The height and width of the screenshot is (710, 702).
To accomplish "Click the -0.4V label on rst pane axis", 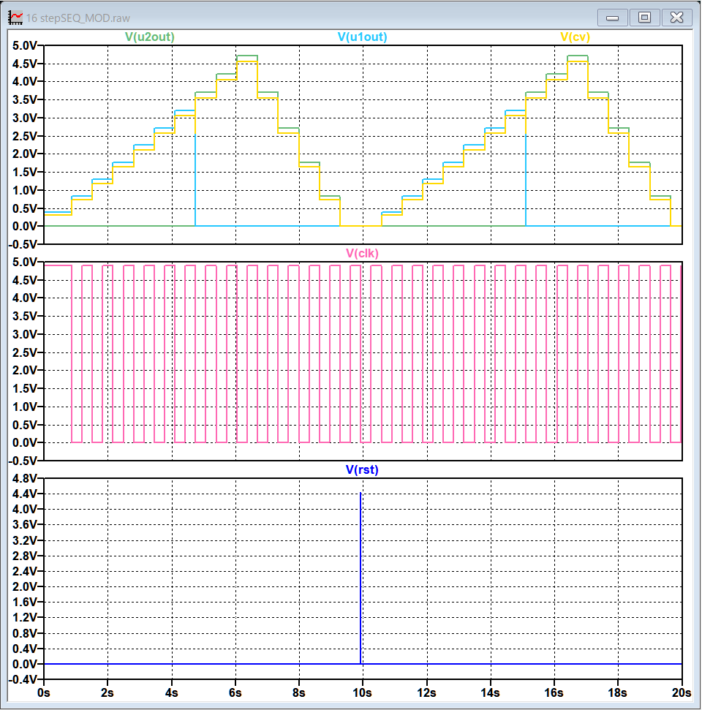I will [x=22, y=679].
